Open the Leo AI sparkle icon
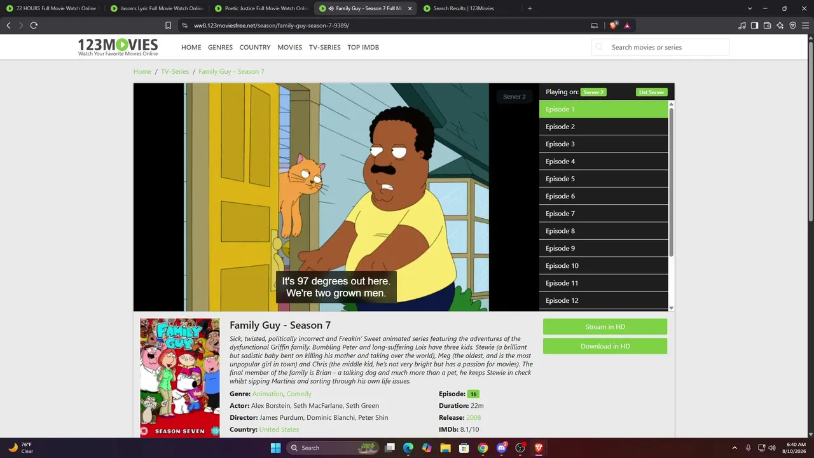Screen dimensions: 814x458 pos(780,25)
